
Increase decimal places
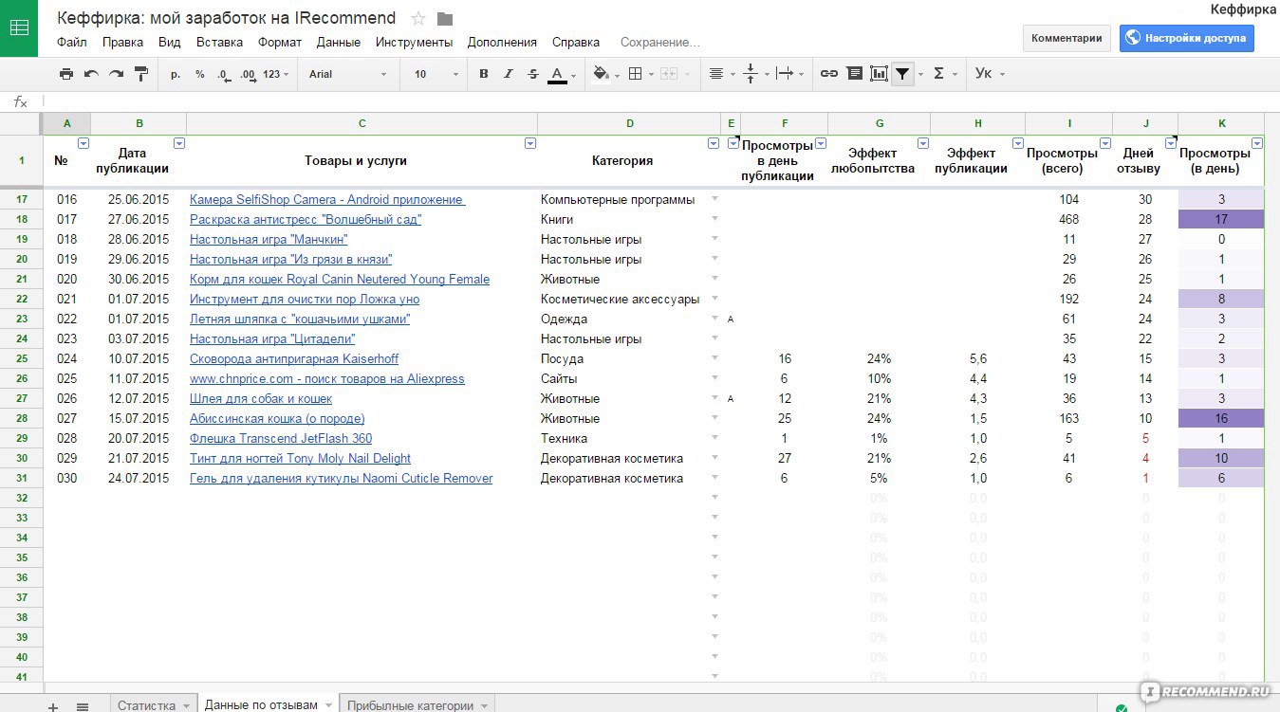(249, 74)
